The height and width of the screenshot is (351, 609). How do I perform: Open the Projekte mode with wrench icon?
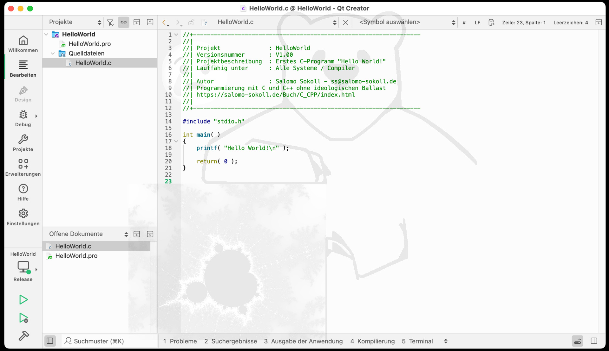click(23, 143)
